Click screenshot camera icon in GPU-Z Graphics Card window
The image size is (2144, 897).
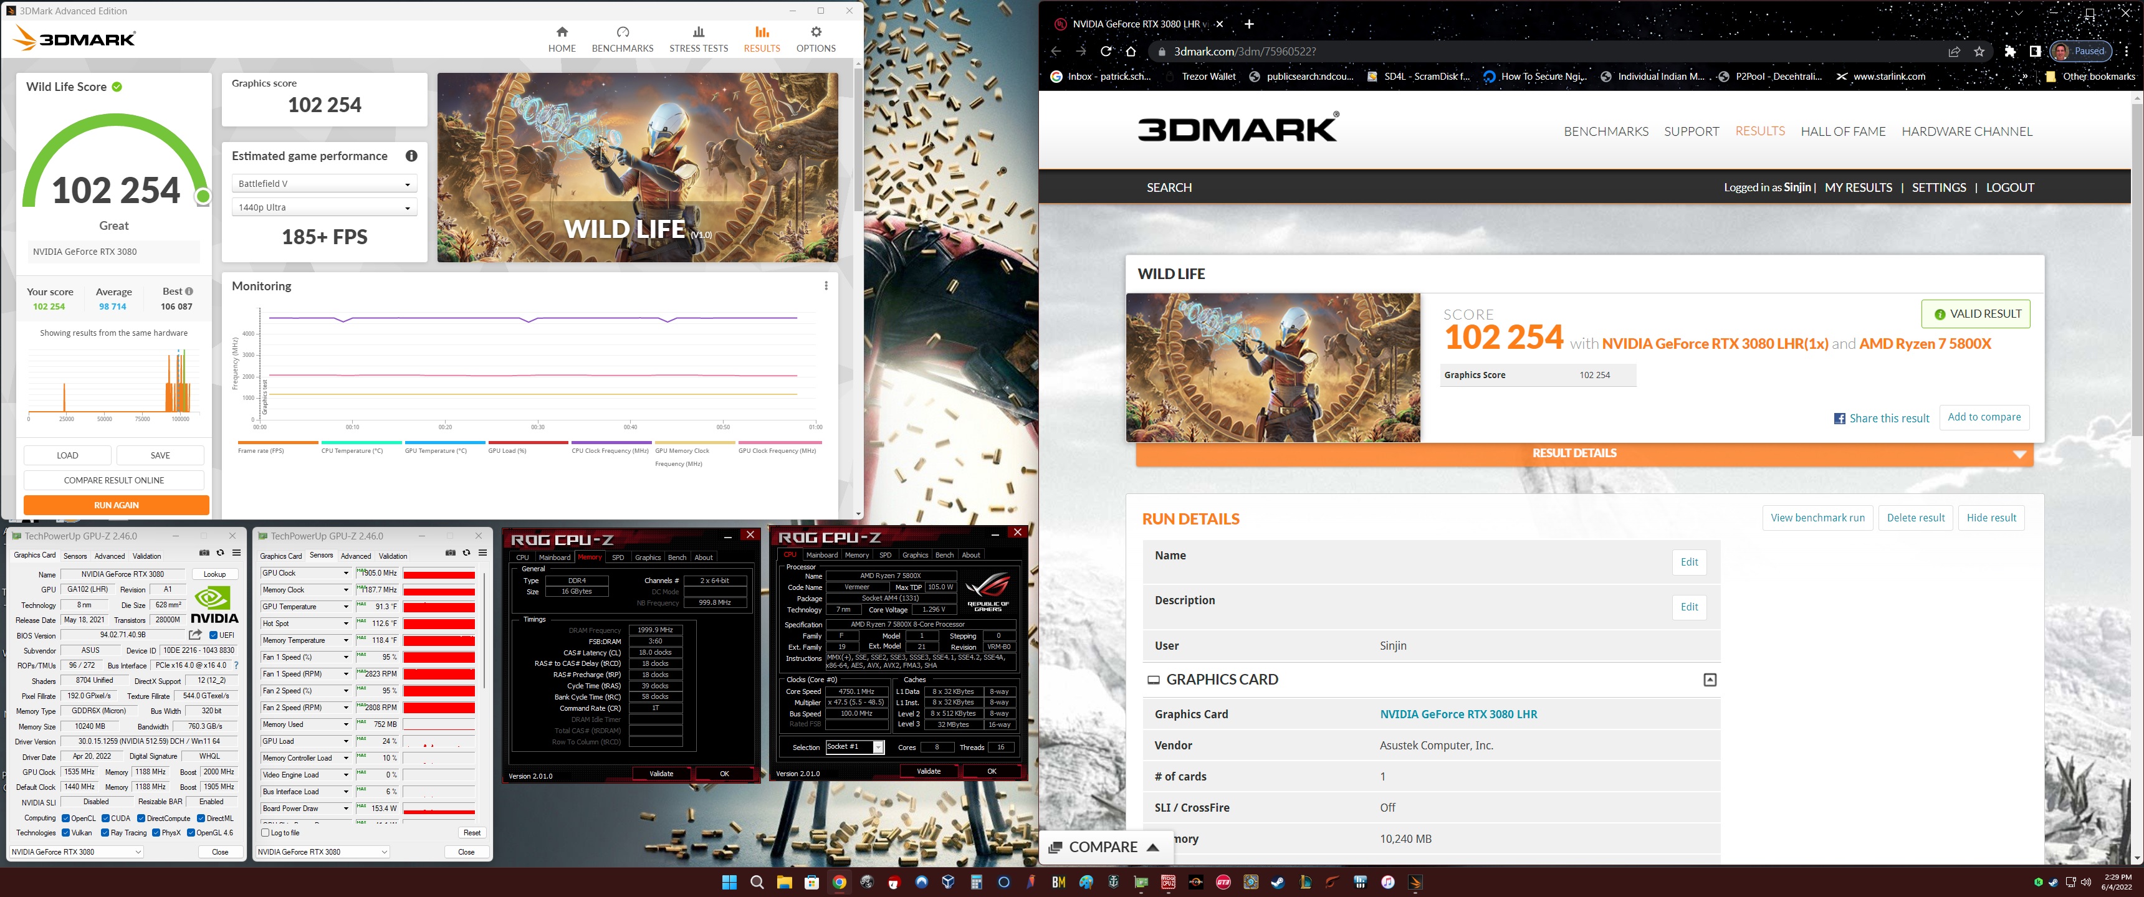(x=204, y=553)
